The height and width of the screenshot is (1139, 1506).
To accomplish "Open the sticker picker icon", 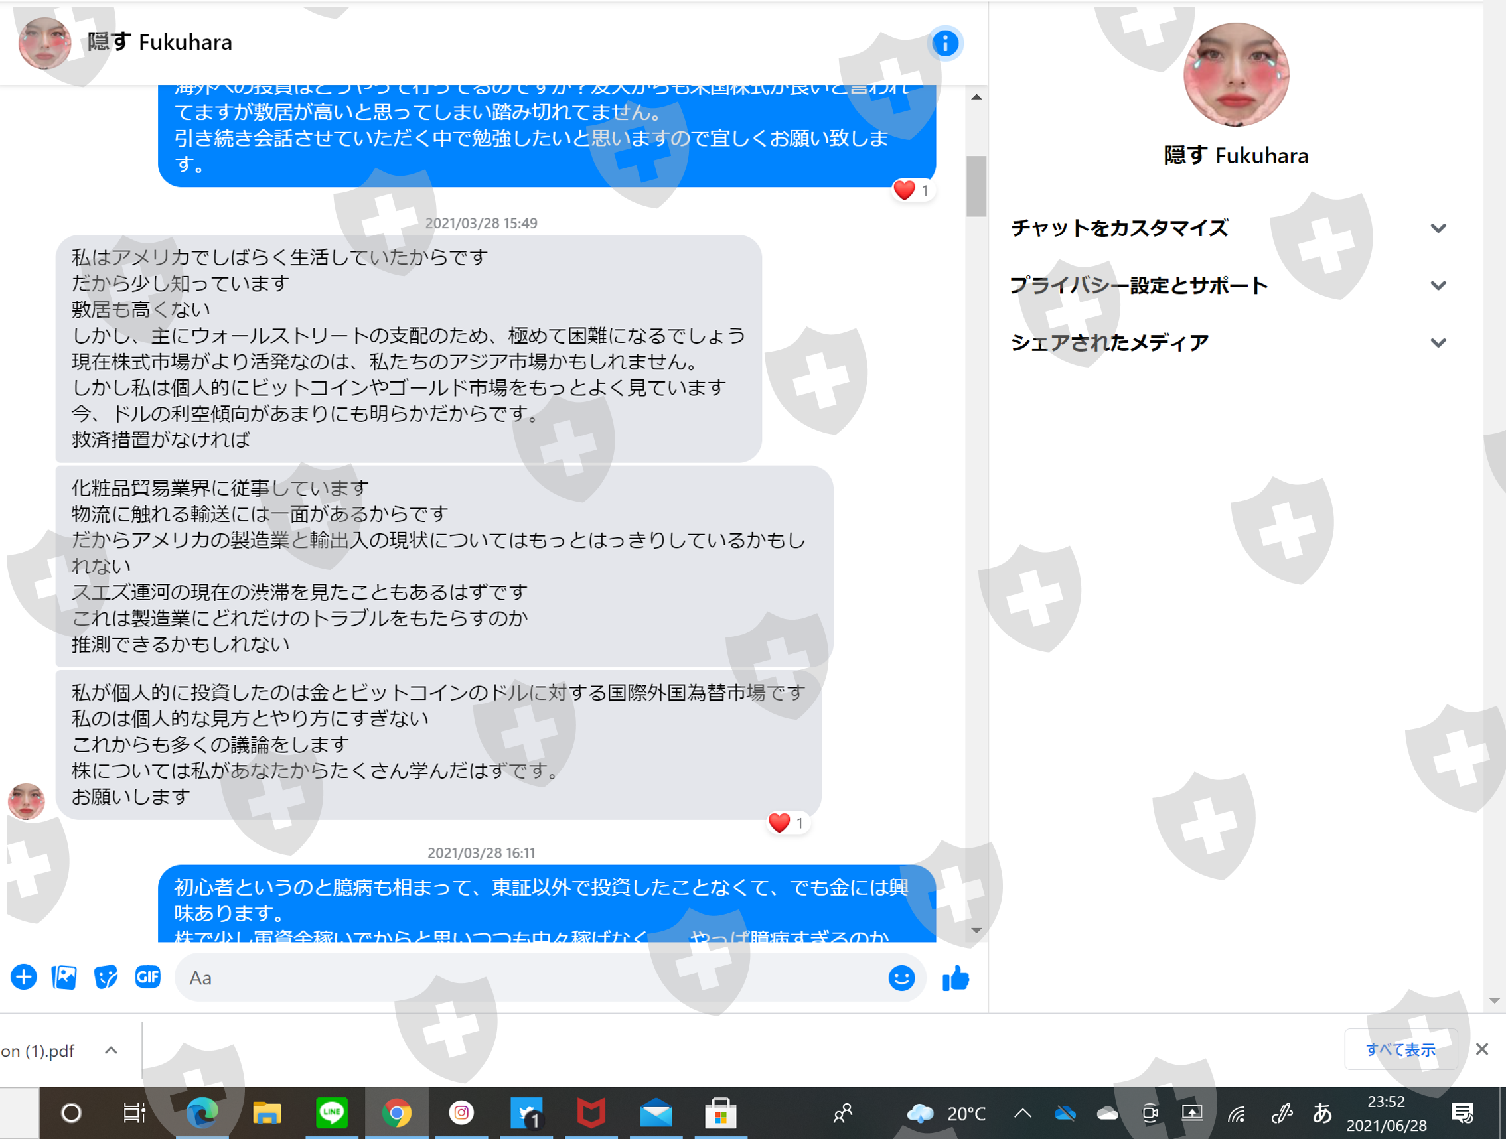I will (x=106, y=978).
